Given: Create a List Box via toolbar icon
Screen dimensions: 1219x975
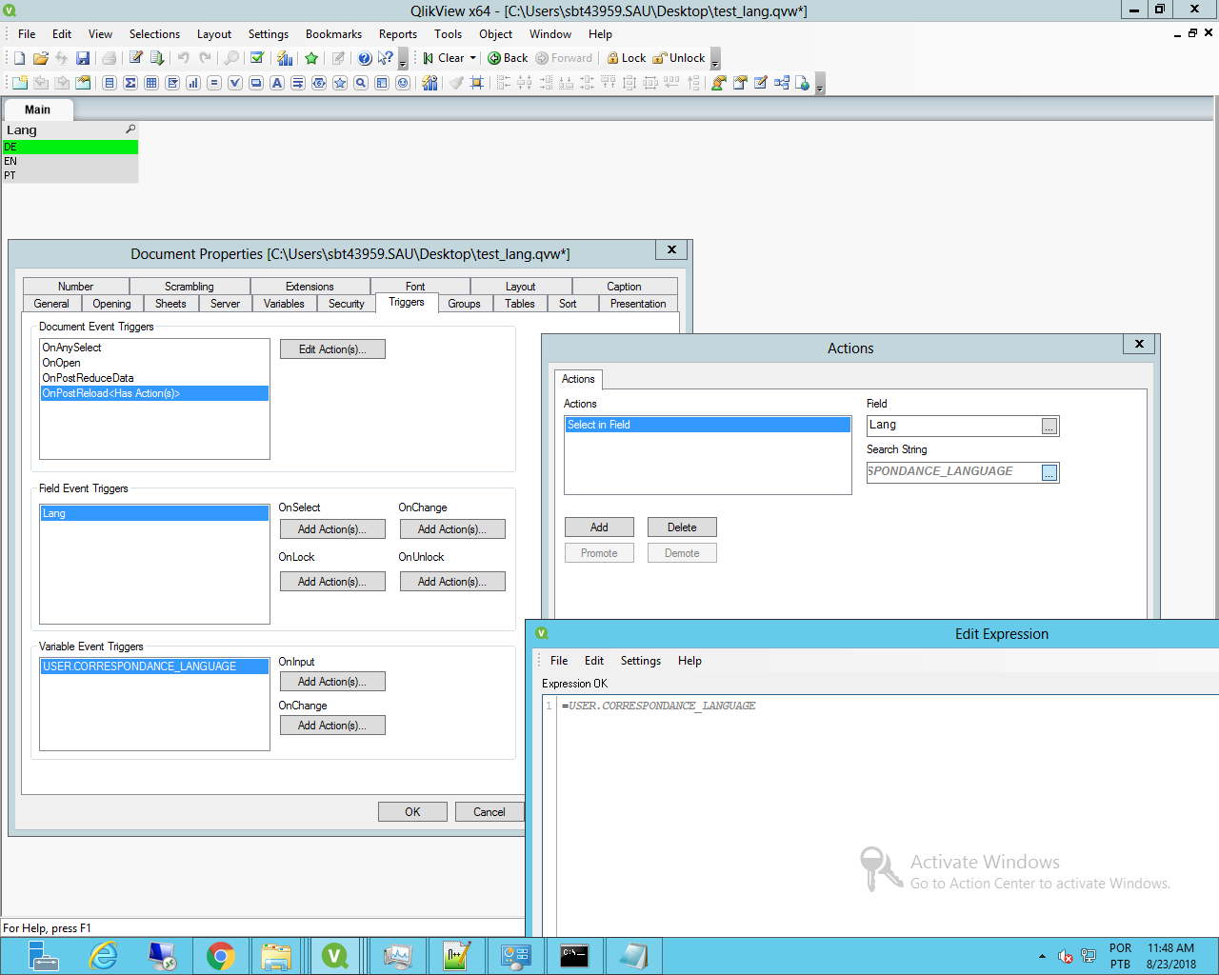Looking at the screenshot, I should pyautogui.click(x=110, y=83).
